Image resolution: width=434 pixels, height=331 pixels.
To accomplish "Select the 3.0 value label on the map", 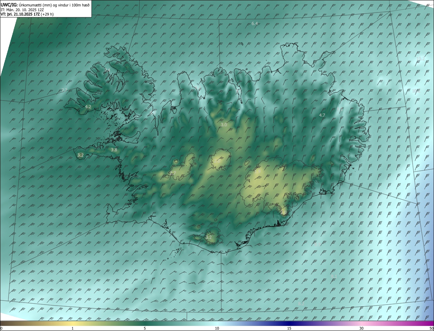I will click(224, 125).
